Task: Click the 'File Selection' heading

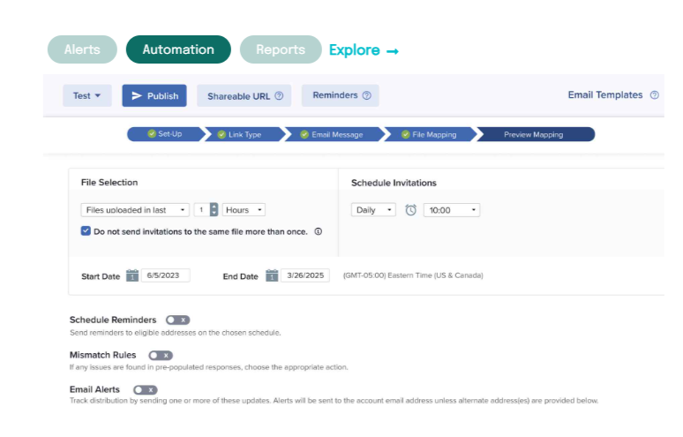Action: click(109, 183)
